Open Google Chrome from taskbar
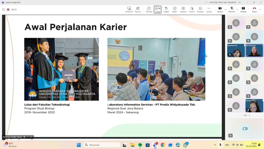This screenshot has width=264, height=149. pyautogui.click(x=163, y=145)
